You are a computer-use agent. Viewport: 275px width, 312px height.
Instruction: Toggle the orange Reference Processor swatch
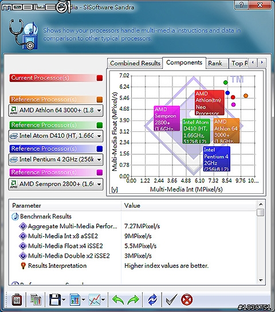[100, 99]
